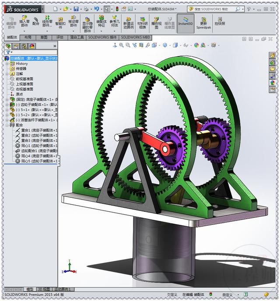Screen dimensions: 280x301
Task: Switch to 运动算例 1 bottom tab
Action: click(x=63, y=289)
